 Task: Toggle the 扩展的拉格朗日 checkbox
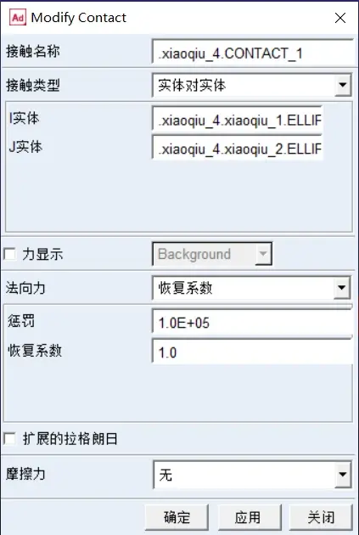[x=9, y=439]
